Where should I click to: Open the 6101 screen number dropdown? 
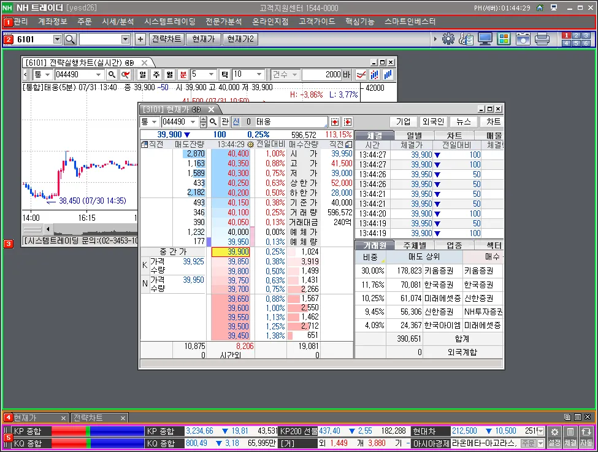click(x=57, y=39)
